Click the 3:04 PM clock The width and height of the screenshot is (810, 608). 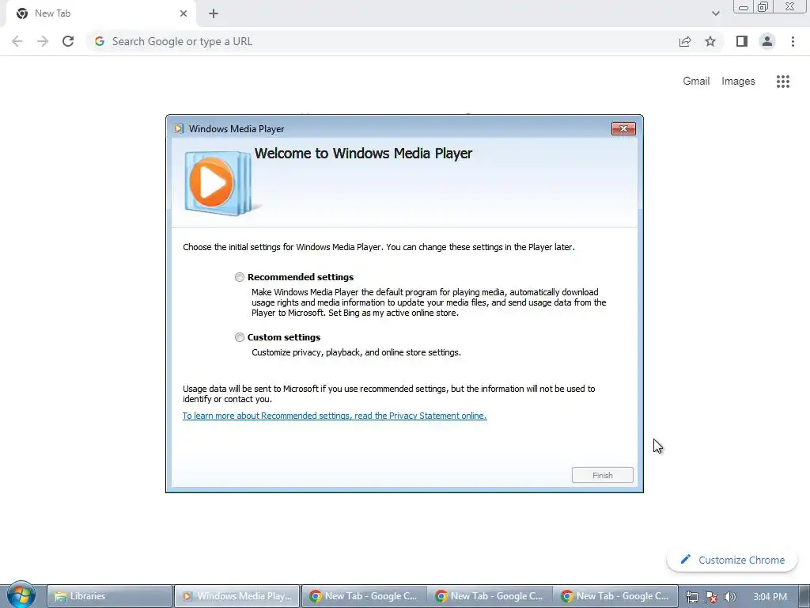(x=770, y=597)
